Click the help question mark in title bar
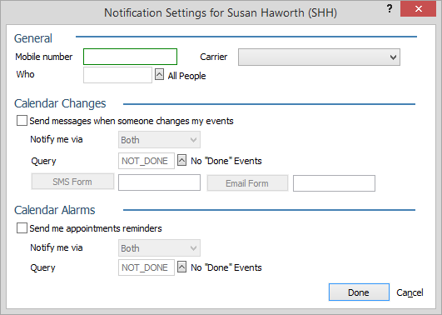 (390, 8)
